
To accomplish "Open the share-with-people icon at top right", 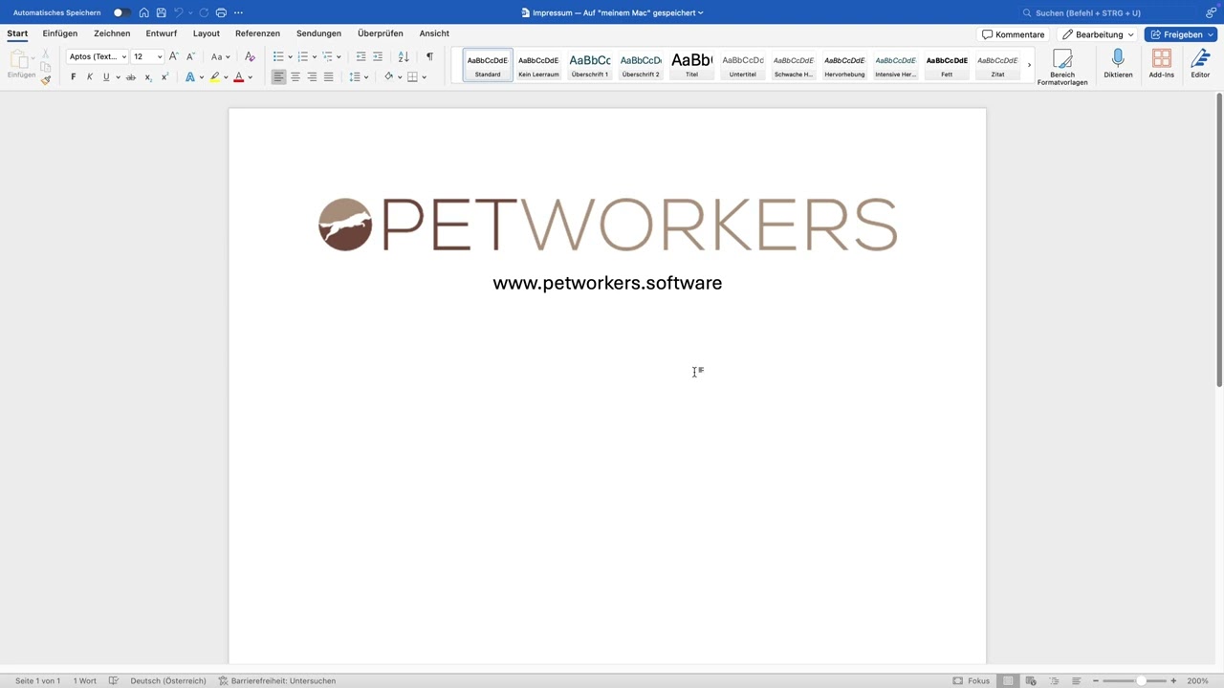I will (1211, 12).
